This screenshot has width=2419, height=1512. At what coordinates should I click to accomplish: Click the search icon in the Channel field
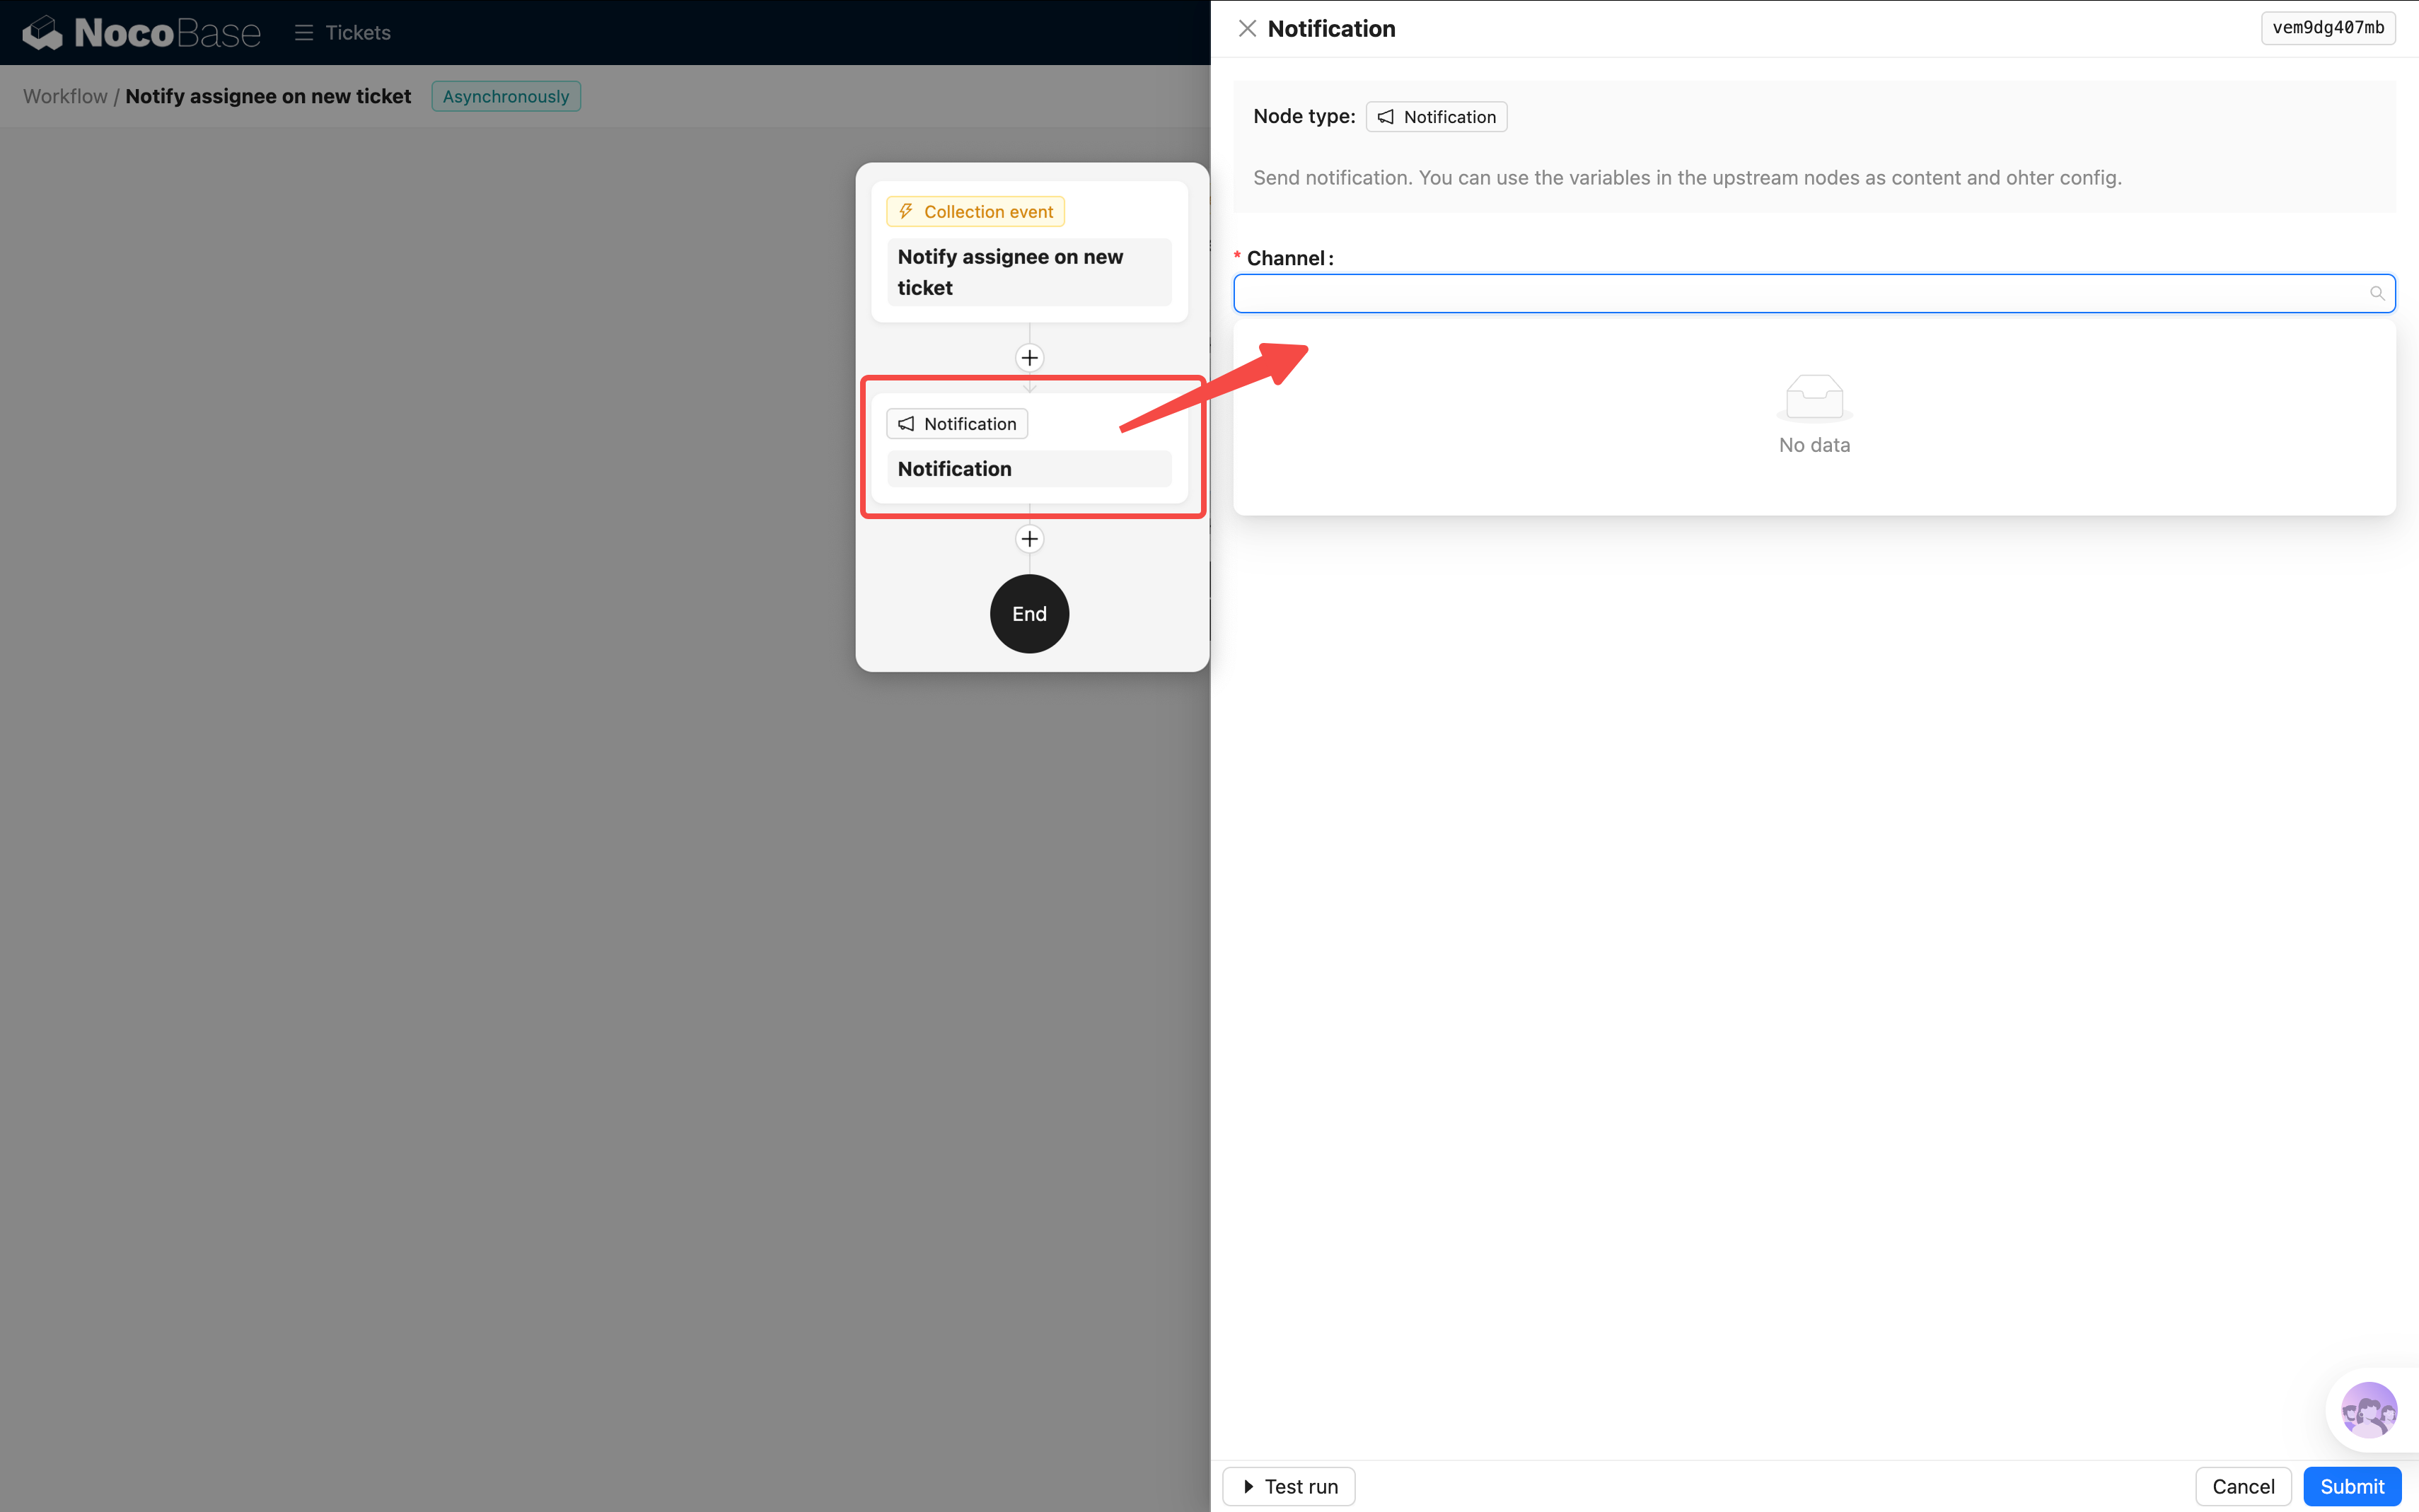point(2376,293)
